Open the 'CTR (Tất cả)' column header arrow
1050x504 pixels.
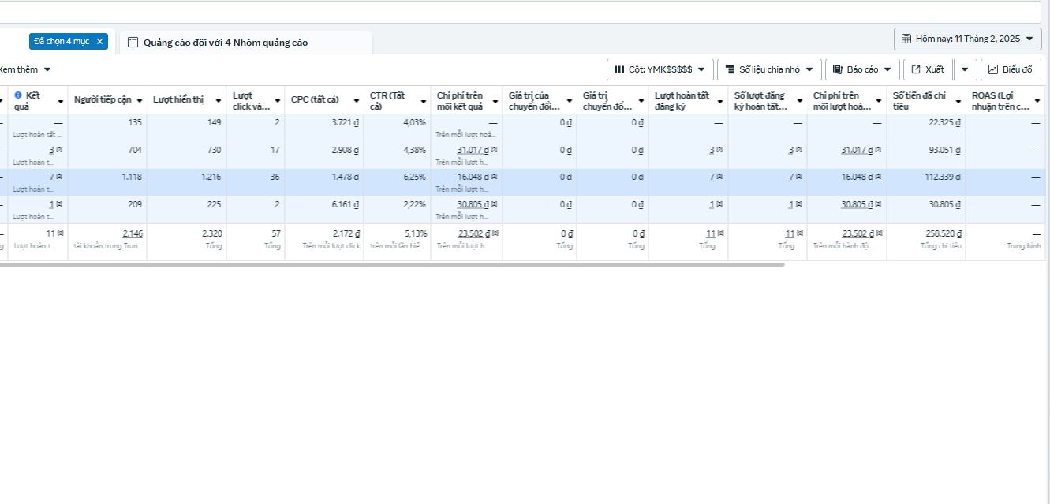point(423,101)
